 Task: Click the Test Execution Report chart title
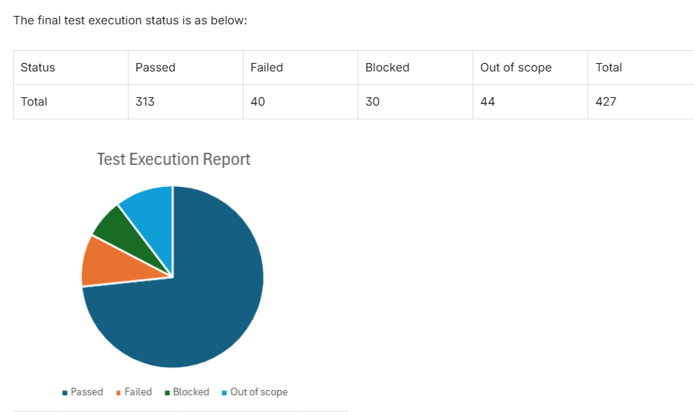(x=173, y=160)
